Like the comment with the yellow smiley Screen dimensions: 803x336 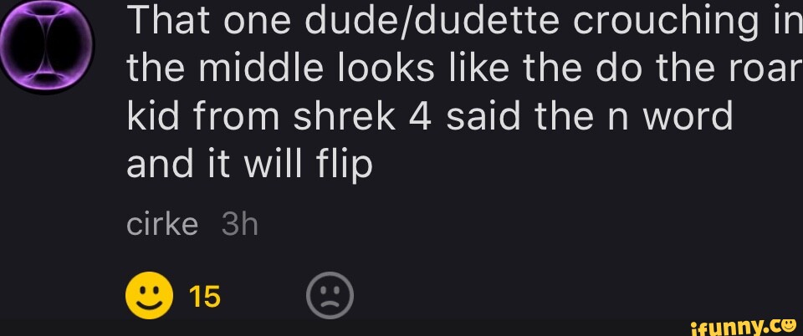click(x=149, y=296)
